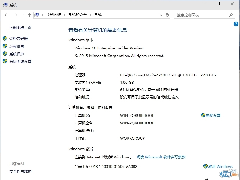Click shield icon beside 高级系统设置
Image resolution: width=240 pixels, height=180 pixels.
pyautogui.click(x=5, y=61)
